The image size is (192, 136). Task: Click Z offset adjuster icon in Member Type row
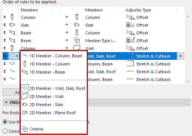[x=130, y=40]
